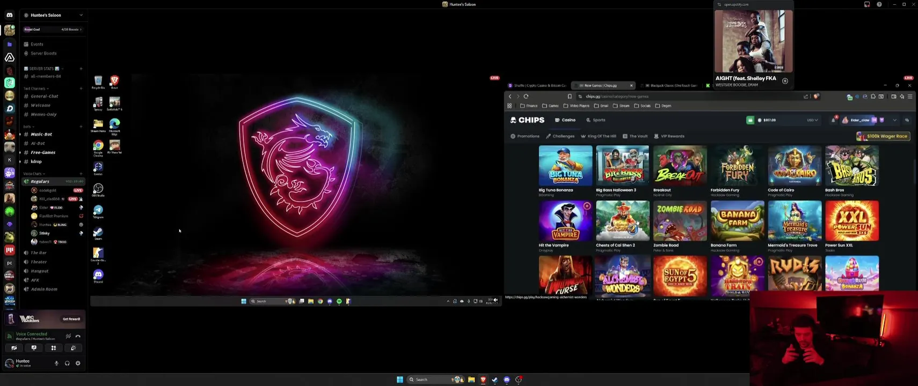Toggle noise suppression in voice panel
The image size is (918, 386).
point(68,336)
